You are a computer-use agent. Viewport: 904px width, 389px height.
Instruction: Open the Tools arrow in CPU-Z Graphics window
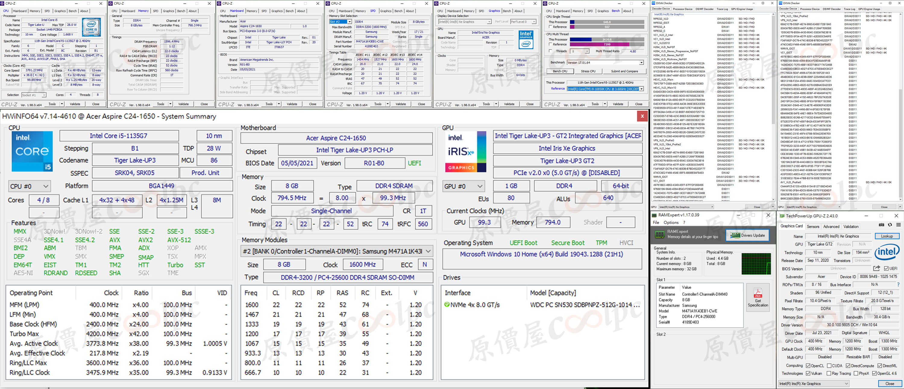pos(496,104)
